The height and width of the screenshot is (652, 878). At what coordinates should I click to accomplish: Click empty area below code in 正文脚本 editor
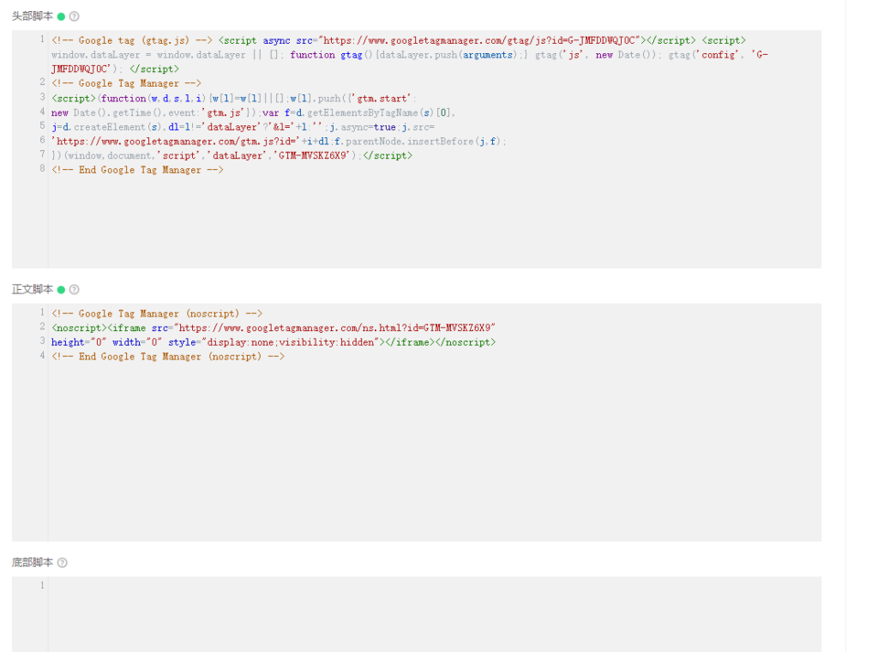tap(429, 455)
